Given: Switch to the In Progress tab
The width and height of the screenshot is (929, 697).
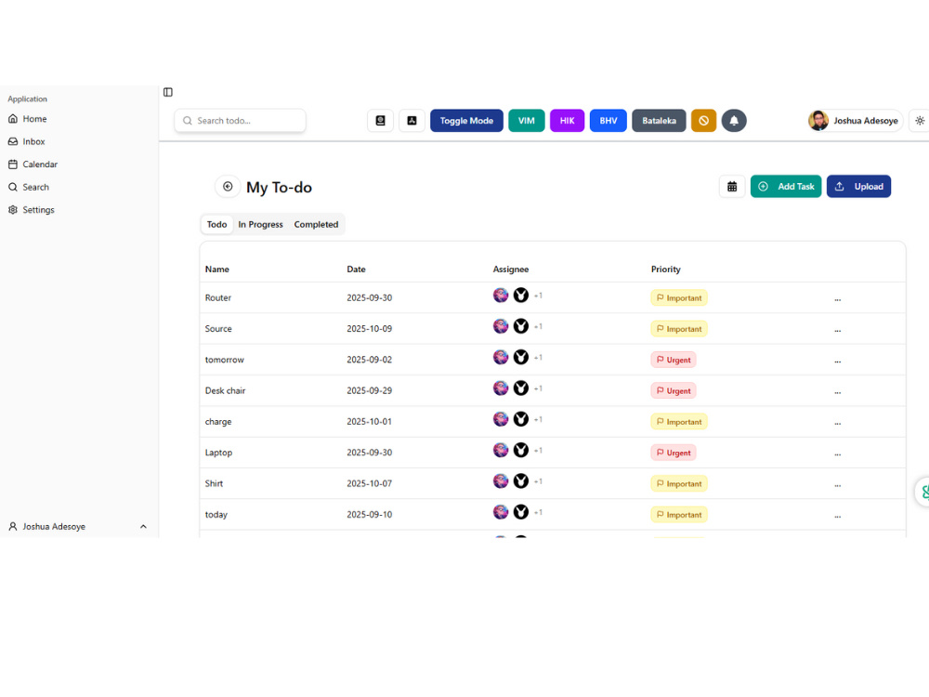Looking at the screenshot, I should [261, 225].
